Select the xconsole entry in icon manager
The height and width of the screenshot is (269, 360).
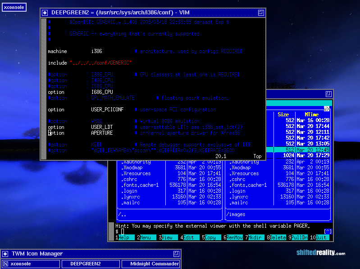(20, 264)
